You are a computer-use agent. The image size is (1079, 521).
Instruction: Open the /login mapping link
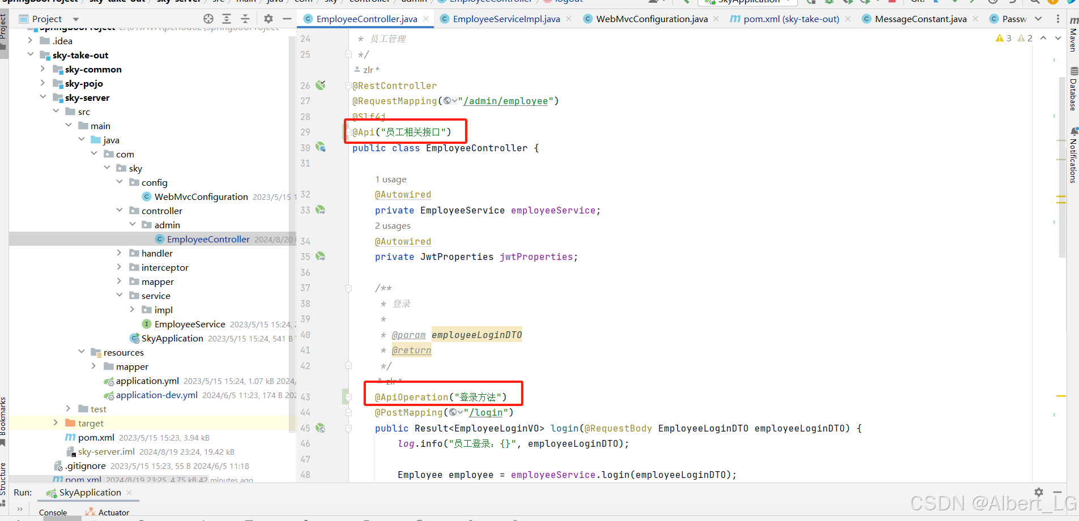pyautogui.click(x=486, y=412)
